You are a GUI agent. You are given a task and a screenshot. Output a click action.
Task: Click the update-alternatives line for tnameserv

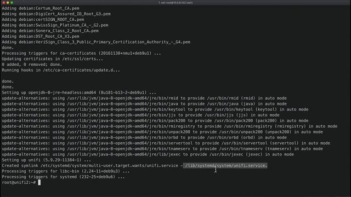[x=162, y=149]
